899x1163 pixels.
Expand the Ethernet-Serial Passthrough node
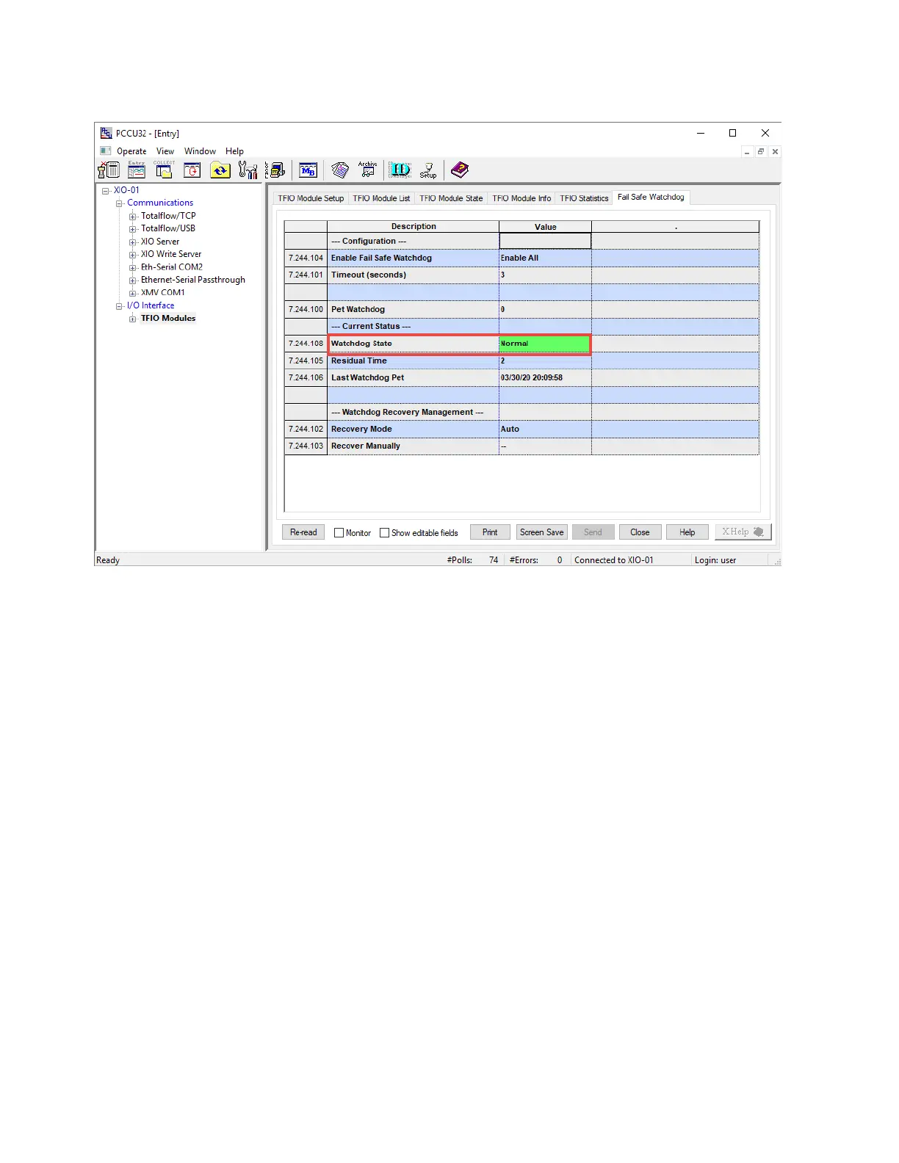pyautogui.click(x=133, y=280)
